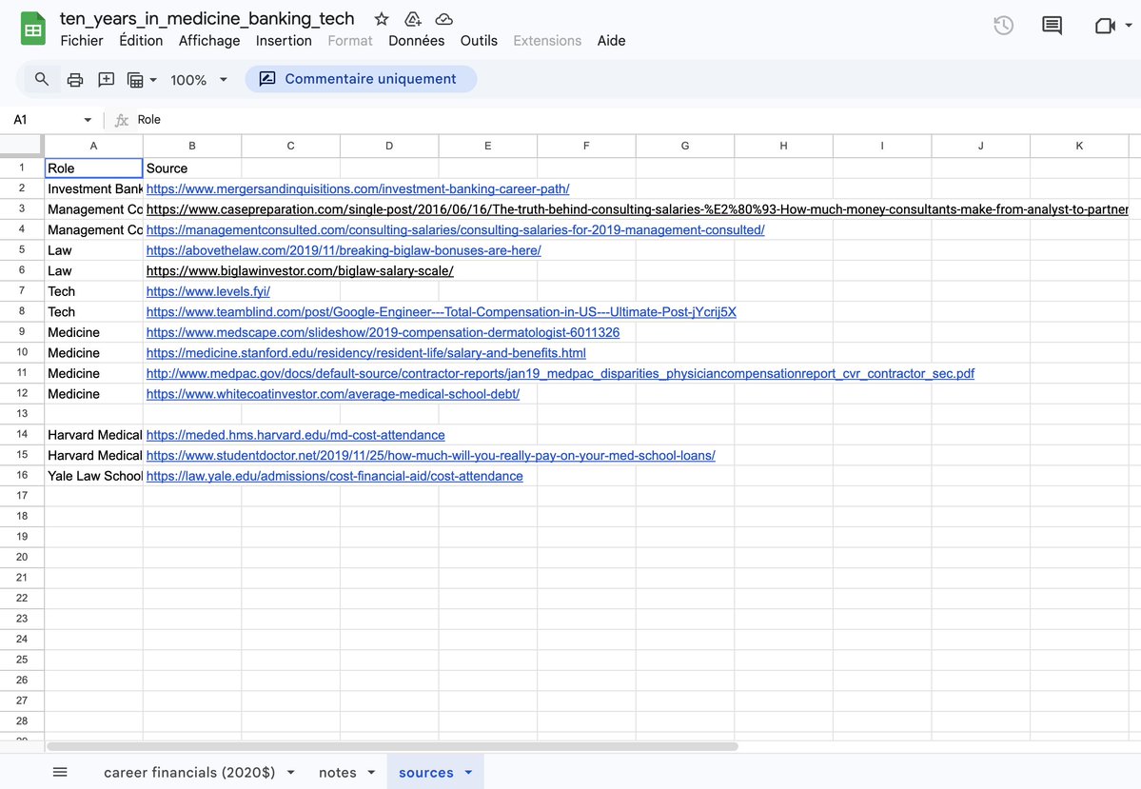Click the horizontal scrollbar thumb
This screenshot has width=1141, height=789.
pyautogui.click(x=392, y=746)
